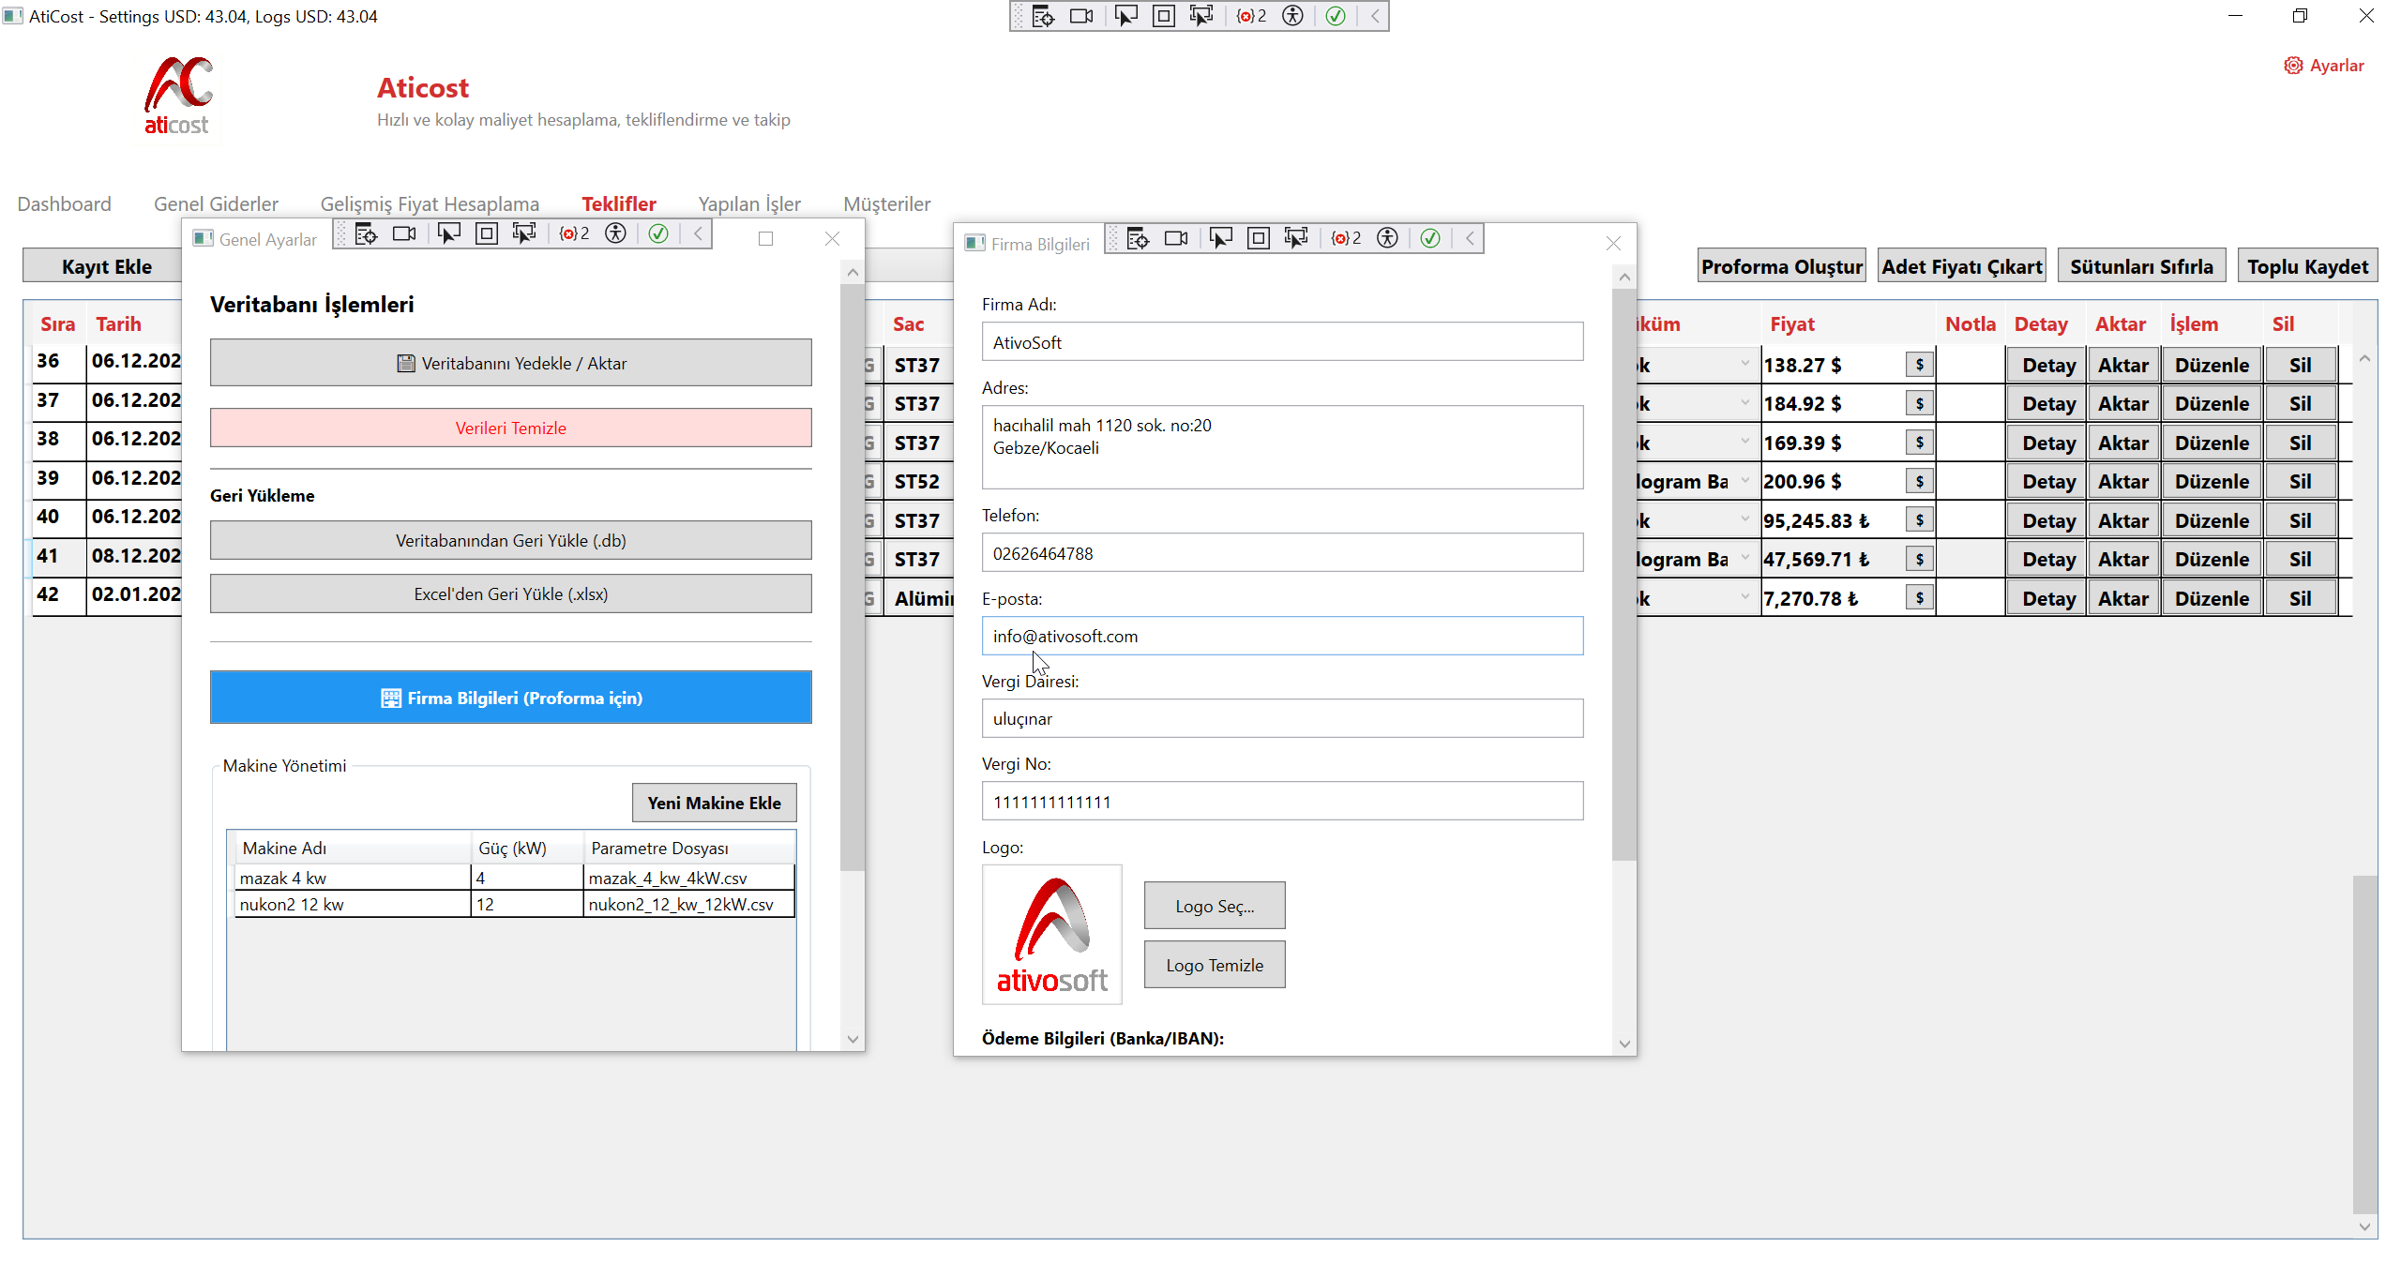This screenshot has width=2401, height=1262.
Task: Open Live Visual Tree in the top debug toolbar
Action: (1043, 16)
